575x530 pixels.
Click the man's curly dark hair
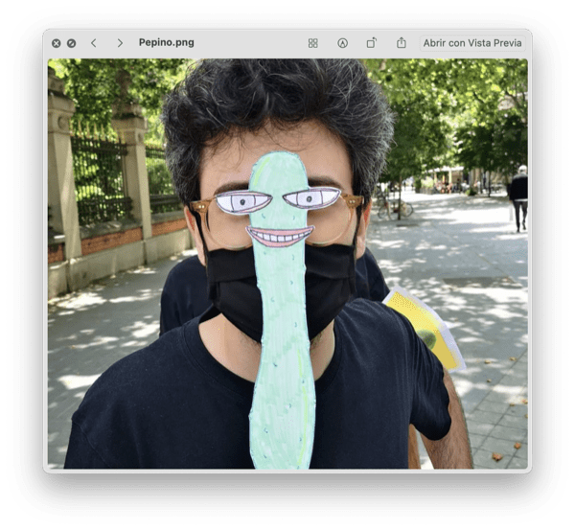tap(278, 105)
